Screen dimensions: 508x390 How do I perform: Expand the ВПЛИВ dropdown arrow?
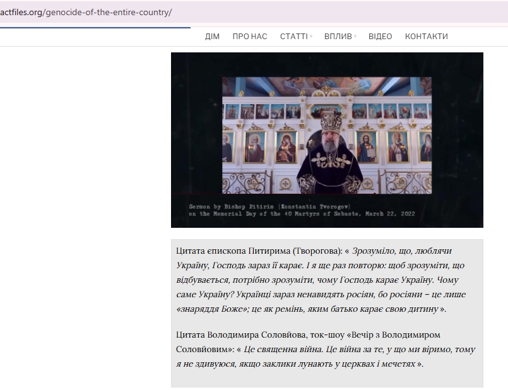click(x=355, y=37)
